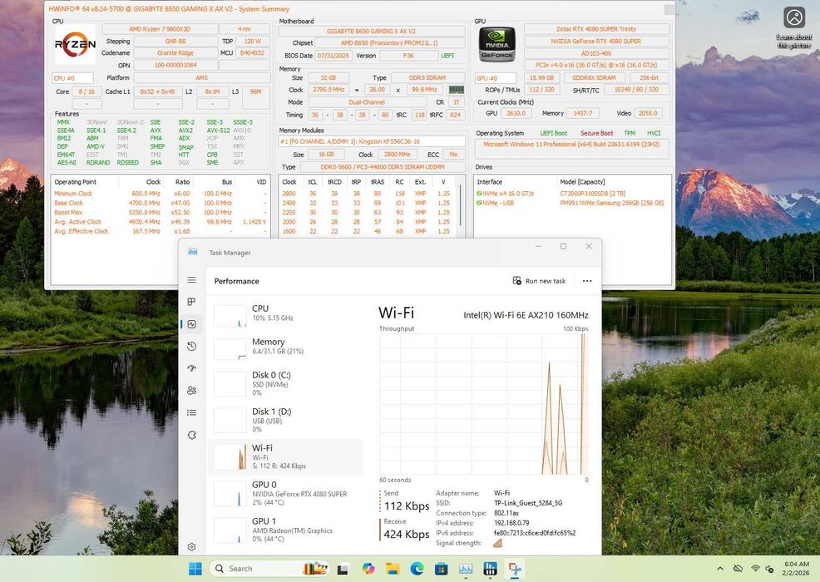
Task: Click Secure Boot label in Operating System
Action: click(596, 133)
